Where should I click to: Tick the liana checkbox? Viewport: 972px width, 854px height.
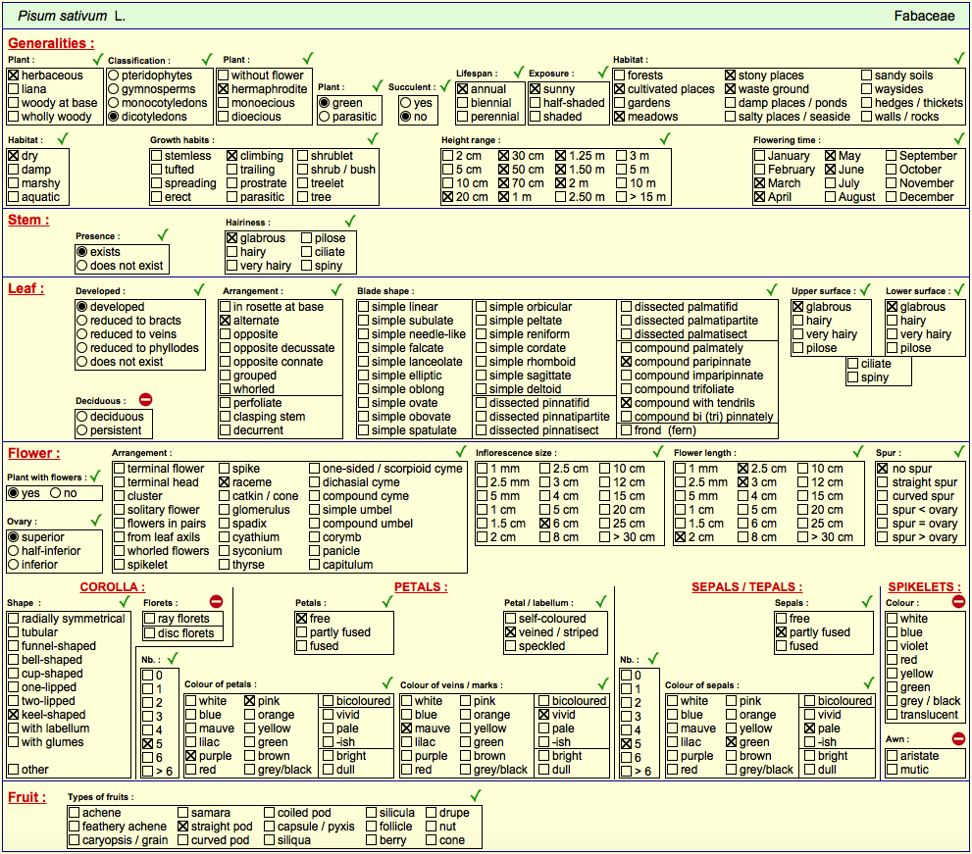click(14, 89)
